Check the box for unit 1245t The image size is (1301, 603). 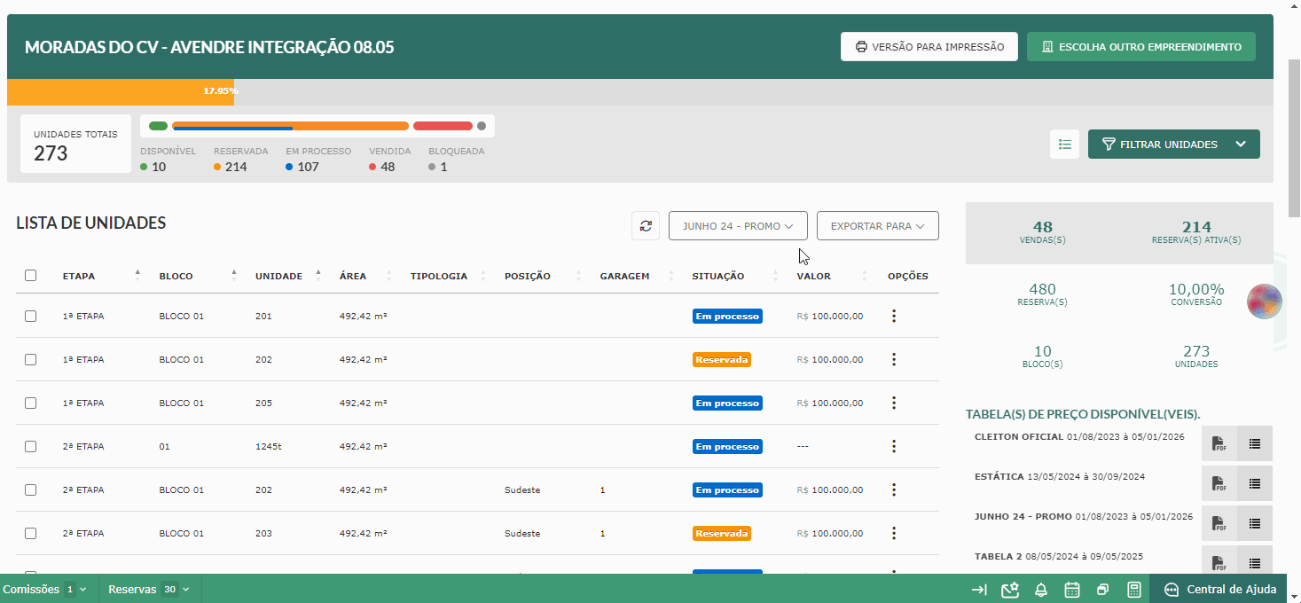(x=31, y=446)
